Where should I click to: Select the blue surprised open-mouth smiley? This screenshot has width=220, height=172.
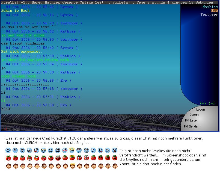pos(22,150)
